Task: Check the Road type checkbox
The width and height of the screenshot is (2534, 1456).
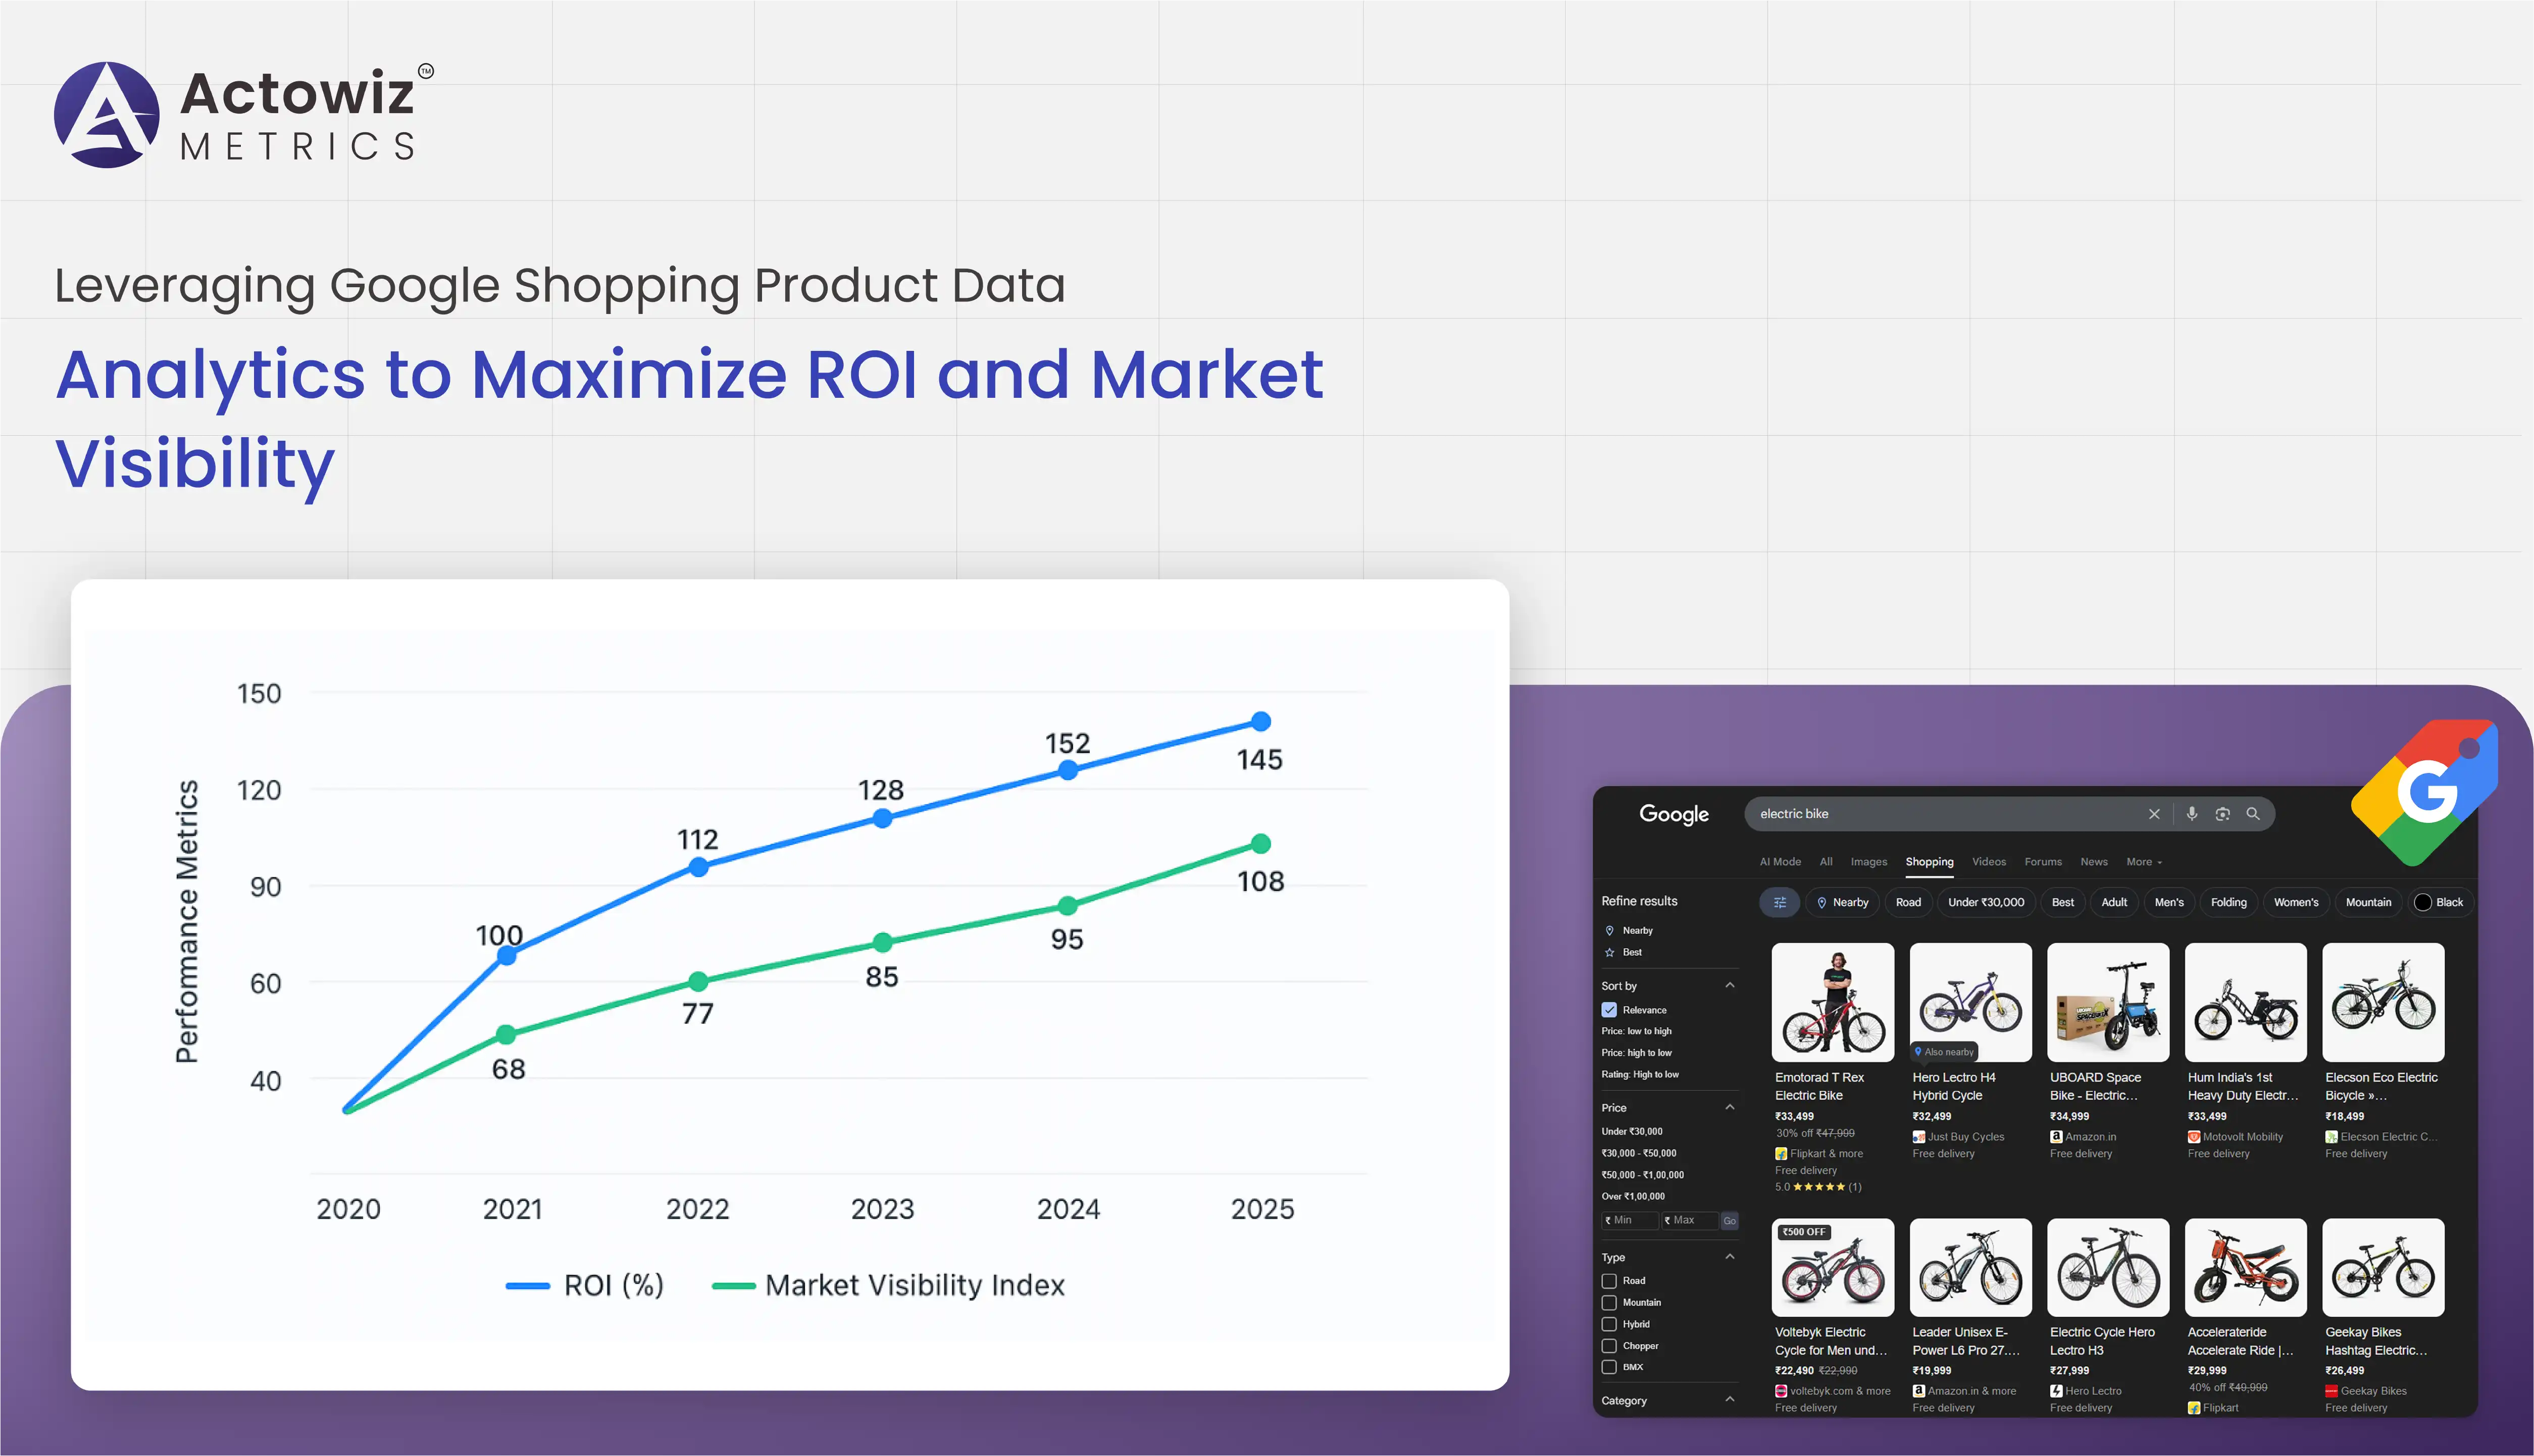Action: [1609, 1281]
